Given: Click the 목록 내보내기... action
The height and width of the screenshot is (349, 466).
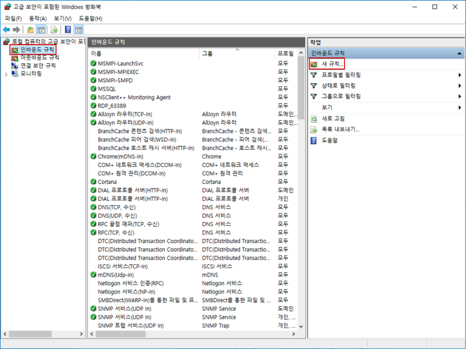Looking at the screenshot, I should pos(340,130).
